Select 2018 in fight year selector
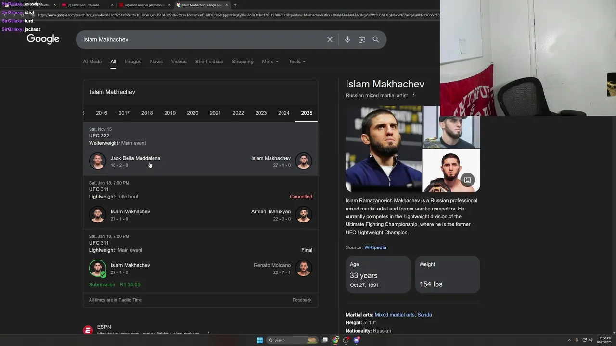Image resolution: width=616 pixels, height=346 pixels. coord(147,113)
